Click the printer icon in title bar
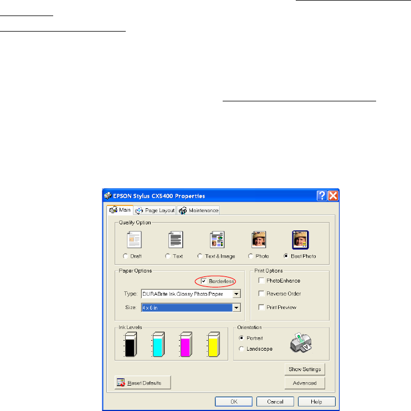The image size is (411, 411). (107, 196)
